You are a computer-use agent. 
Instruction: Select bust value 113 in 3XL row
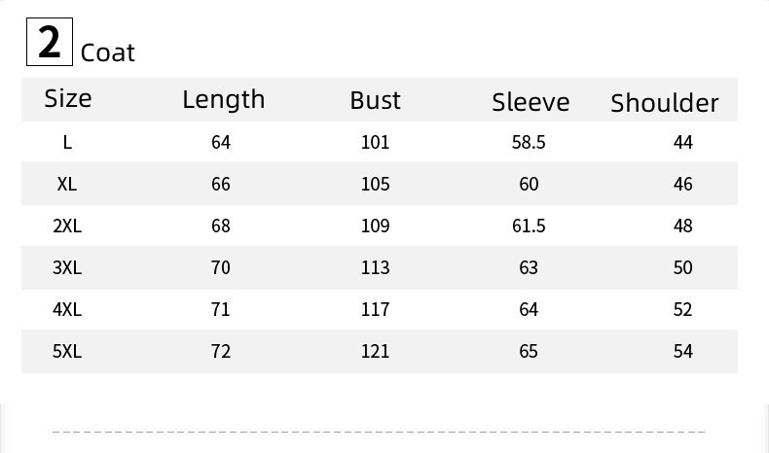pos(375,267)
